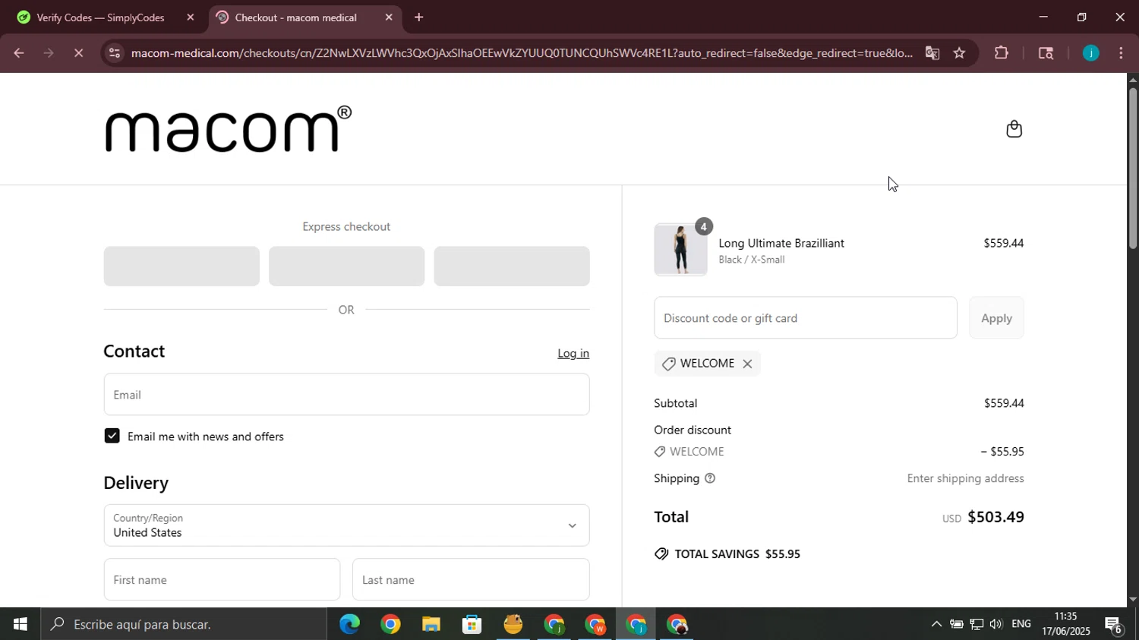Open the Chrome profile avatar

1090,53
